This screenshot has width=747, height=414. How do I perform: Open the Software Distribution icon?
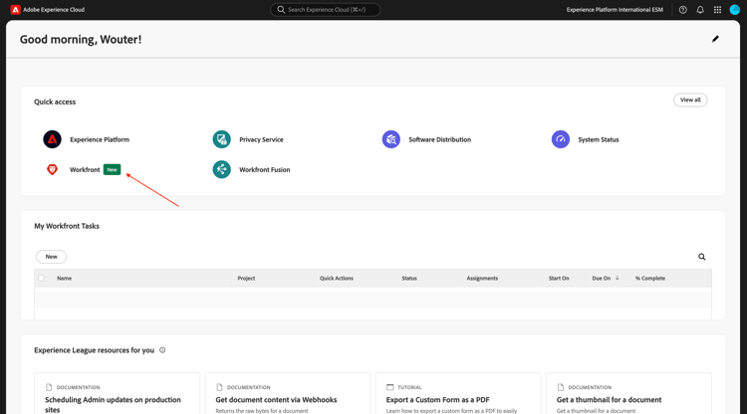[391, 139]
